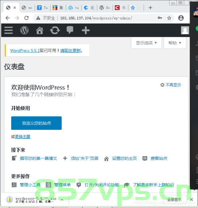Dismiss welcome panel with 不再显示
198x208 pixels.
coord(171,85)
